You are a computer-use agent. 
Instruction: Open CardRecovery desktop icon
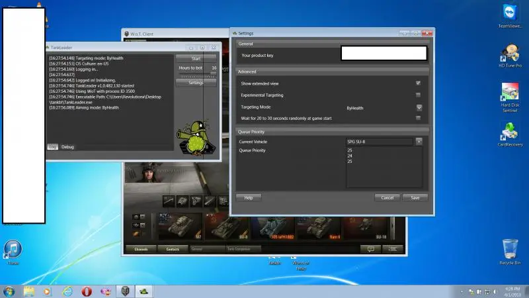point(510,134)
